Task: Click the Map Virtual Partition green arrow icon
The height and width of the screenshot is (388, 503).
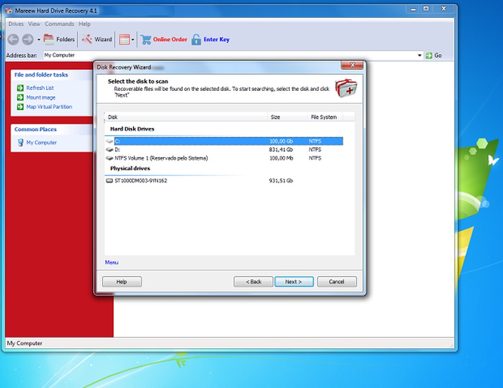Action: coord(20,107)
